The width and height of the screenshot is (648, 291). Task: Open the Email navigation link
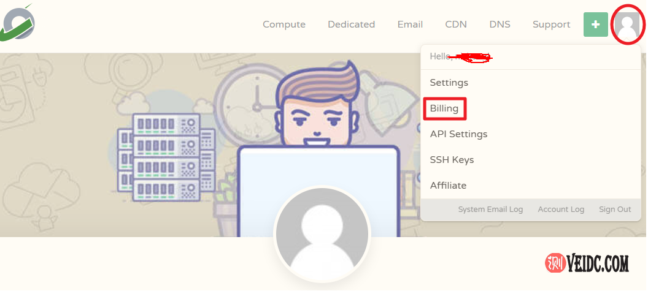coord(410,25)
